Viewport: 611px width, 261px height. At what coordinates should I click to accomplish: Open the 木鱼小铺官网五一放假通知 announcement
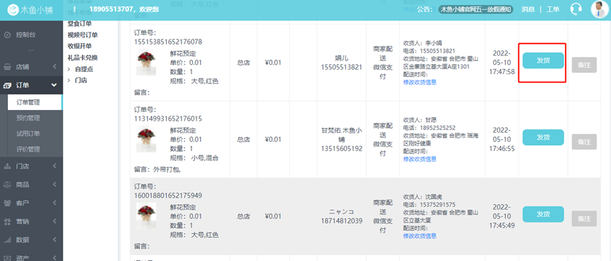coord(476,9)
